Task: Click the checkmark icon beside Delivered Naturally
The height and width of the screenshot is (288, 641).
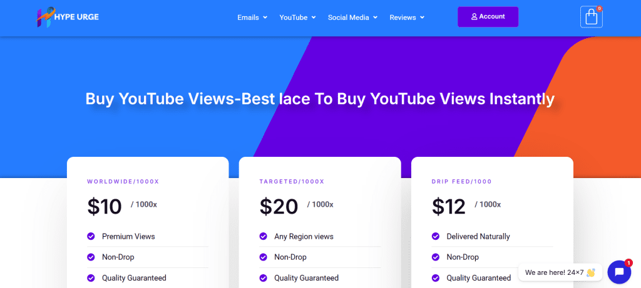Action: (x=436, y=236)
